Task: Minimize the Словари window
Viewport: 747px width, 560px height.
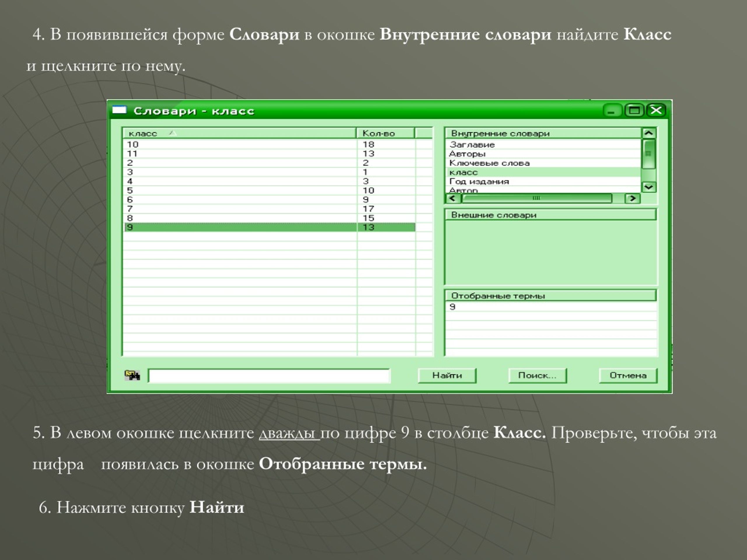Action: [x=612, y=110]
